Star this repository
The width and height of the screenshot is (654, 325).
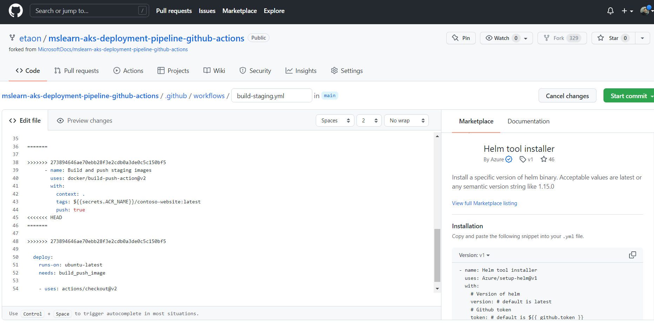pyautogui.click(x=613, y=38)
